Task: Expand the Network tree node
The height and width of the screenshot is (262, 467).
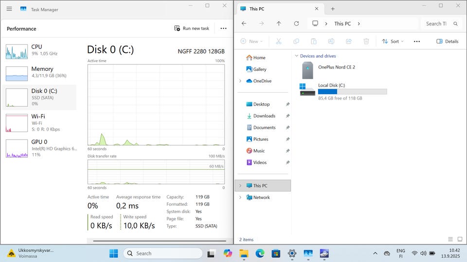Action: tap(240, 197)
